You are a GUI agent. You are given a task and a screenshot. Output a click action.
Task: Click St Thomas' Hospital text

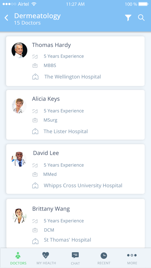pos(67,240)
